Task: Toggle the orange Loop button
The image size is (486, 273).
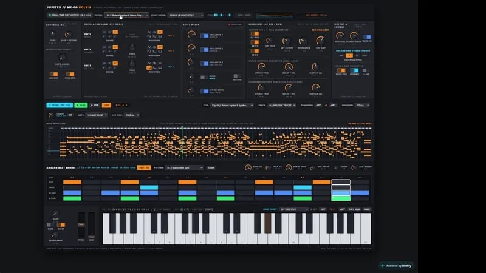Action: (x=106, y=105)
